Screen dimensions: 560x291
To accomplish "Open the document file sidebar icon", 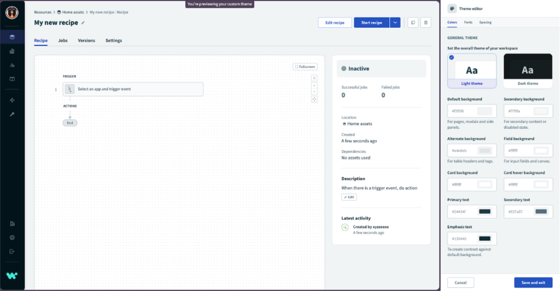I will tap(12, 224).
